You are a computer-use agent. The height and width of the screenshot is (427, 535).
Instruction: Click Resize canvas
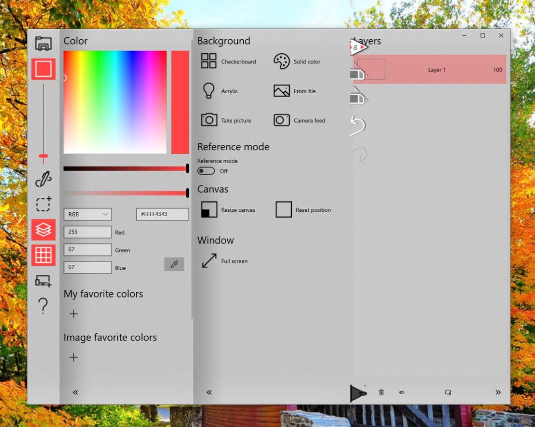(x=228, y=209)
